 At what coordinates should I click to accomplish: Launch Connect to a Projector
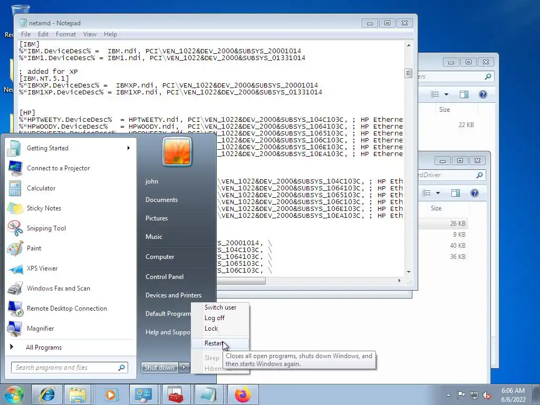point(71,168)
